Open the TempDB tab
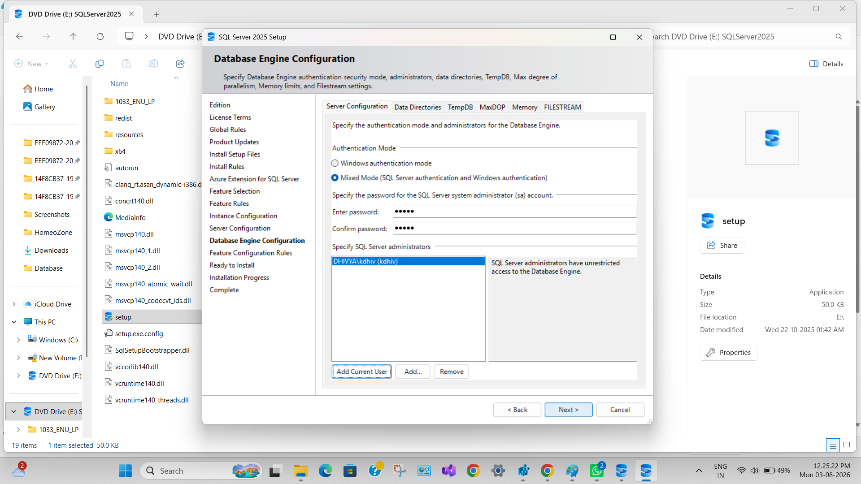Image resolution: width=861 pixels, height=484 pixels. coord(460,107)
